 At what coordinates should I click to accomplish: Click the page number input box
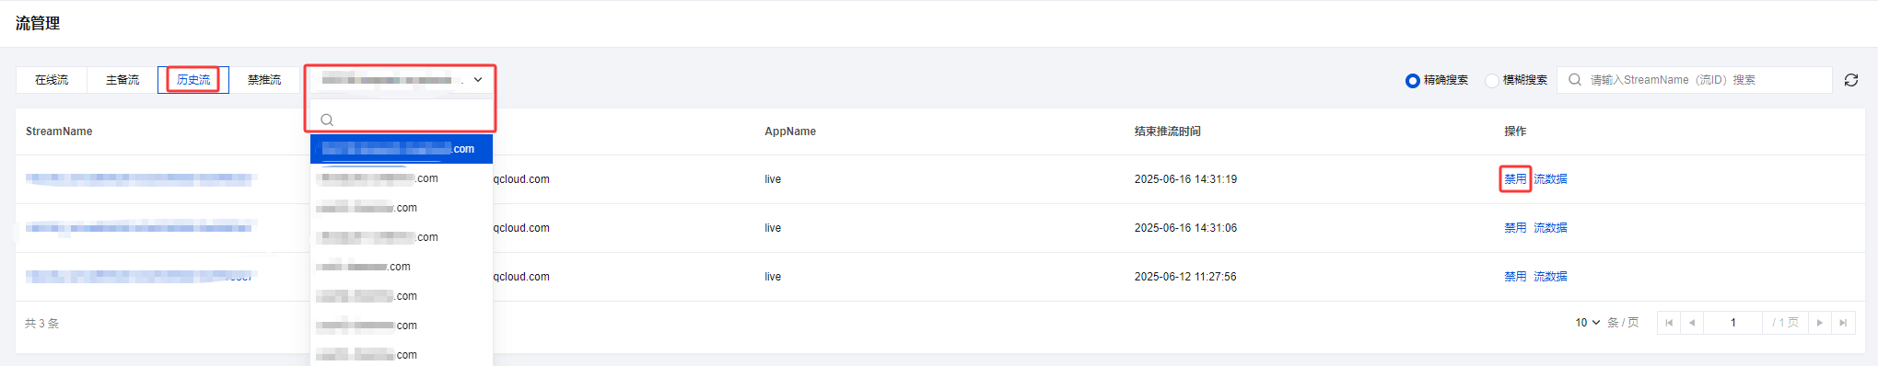pos(1732,323)
